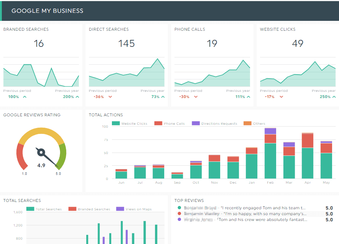Click the Branded Searches value 16

coord(39,44)
